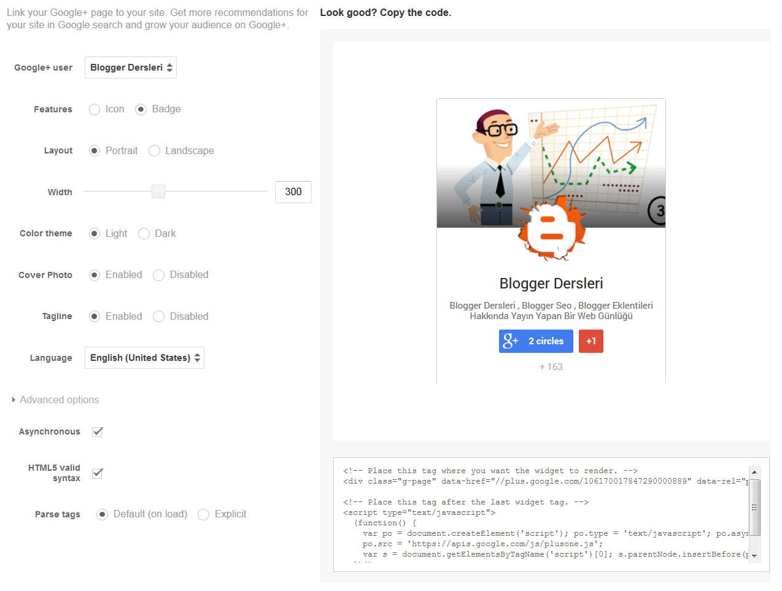Toggle the HTML5 valid syntax checkbox
782x591 pixels.
tap(97, 473)
